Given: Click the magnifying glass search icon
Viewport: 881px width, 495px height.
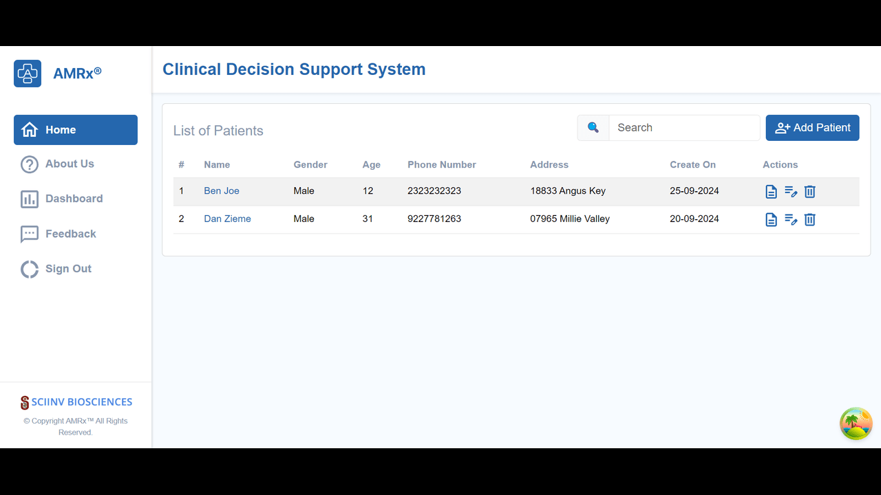Looking at the screenshot, I should click(593, 128).
